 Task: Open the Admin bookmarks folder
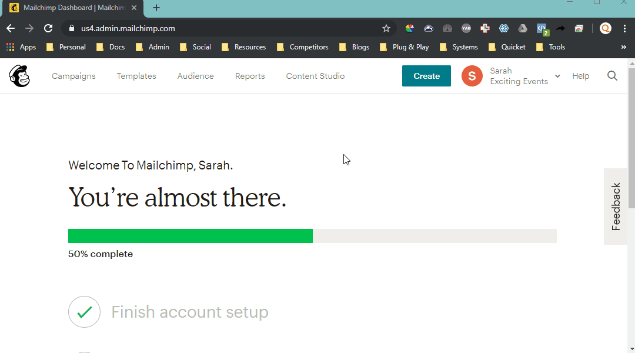[152, 47]
